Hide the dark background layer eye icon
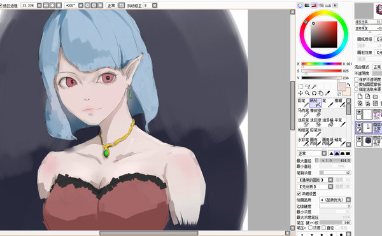The image size is (382, 236). tap(359, 139)
